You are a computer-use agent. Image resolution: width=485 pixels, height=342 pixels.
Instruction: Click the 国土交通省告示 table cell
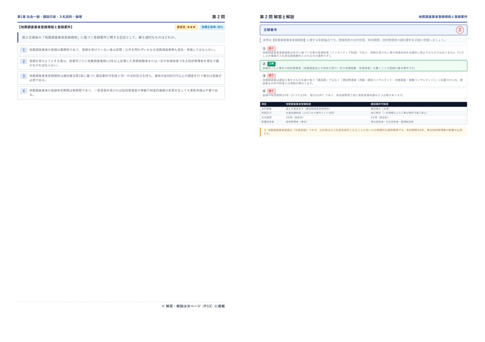308,109
